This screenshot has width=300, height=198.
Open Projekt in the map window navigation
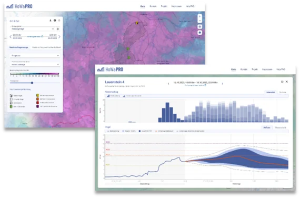(x=164, y=6)
